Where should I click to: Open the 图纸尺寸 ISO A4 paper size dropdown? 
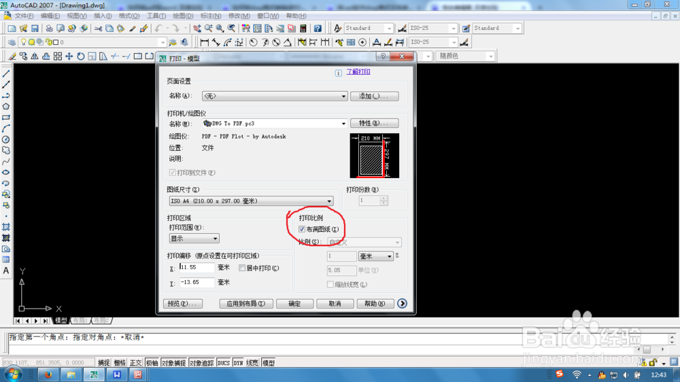tap(251, 201)
